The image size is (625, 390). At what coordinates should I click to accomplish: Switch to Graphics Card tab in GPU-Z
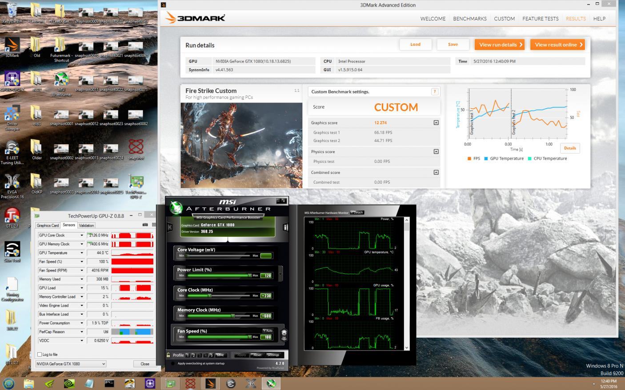click(48, 225)
